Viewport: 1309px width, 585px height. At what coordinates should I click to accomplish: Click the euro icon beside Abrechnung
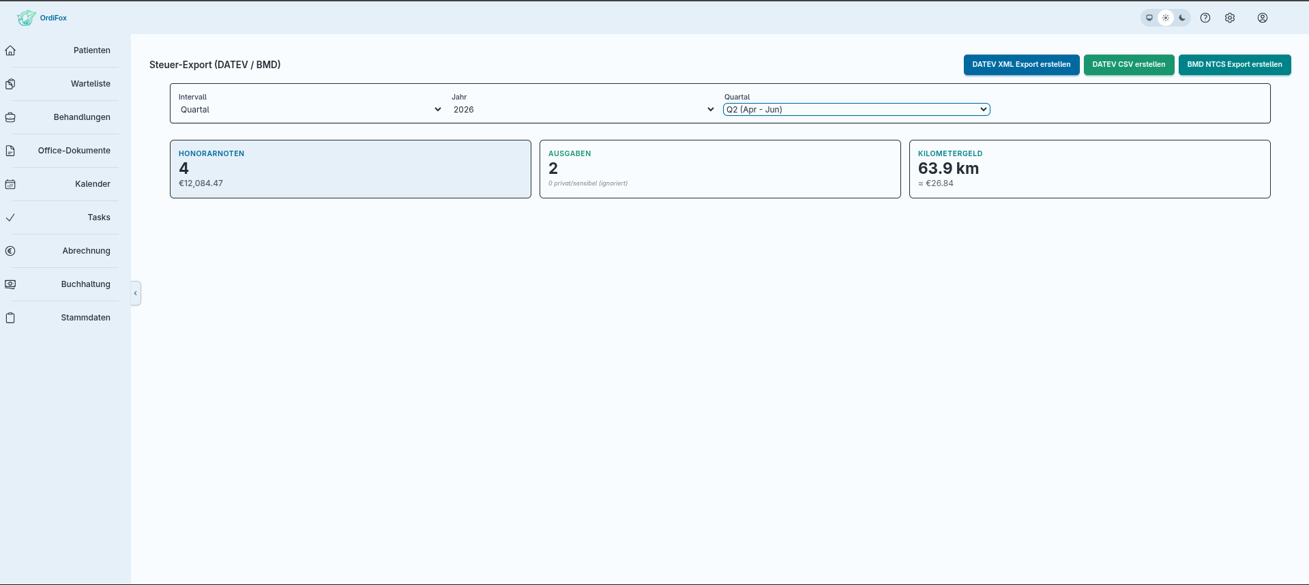click(10, 251)
